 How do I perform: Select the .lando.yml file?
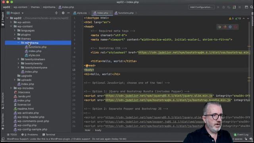(x=24, y=96)
